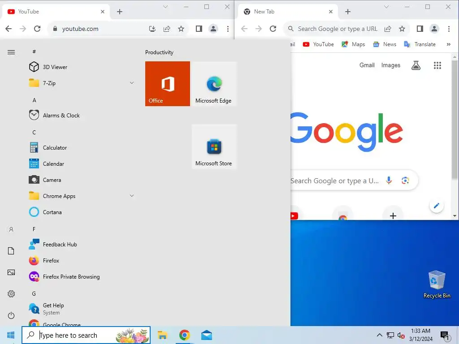Expand the Chrome Apps folder
Viewport: 459px width, 344px height.
[82, 196]
